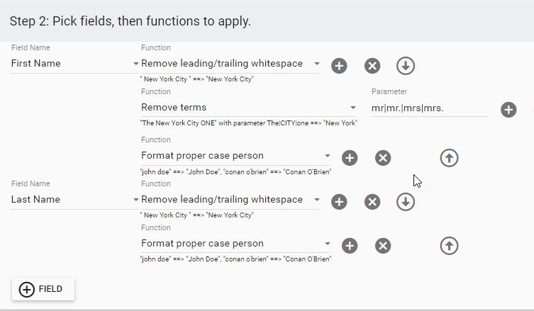Image resolution: width=534 pixels, height=311 pixels.
Task: Move First Name proper case function up
Action: [449, 158]
